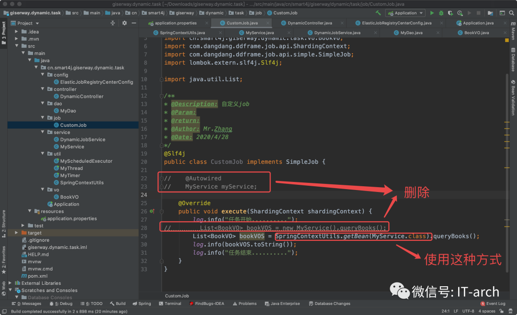
Task: Open the Maven tool window
Action: [513, 30]
